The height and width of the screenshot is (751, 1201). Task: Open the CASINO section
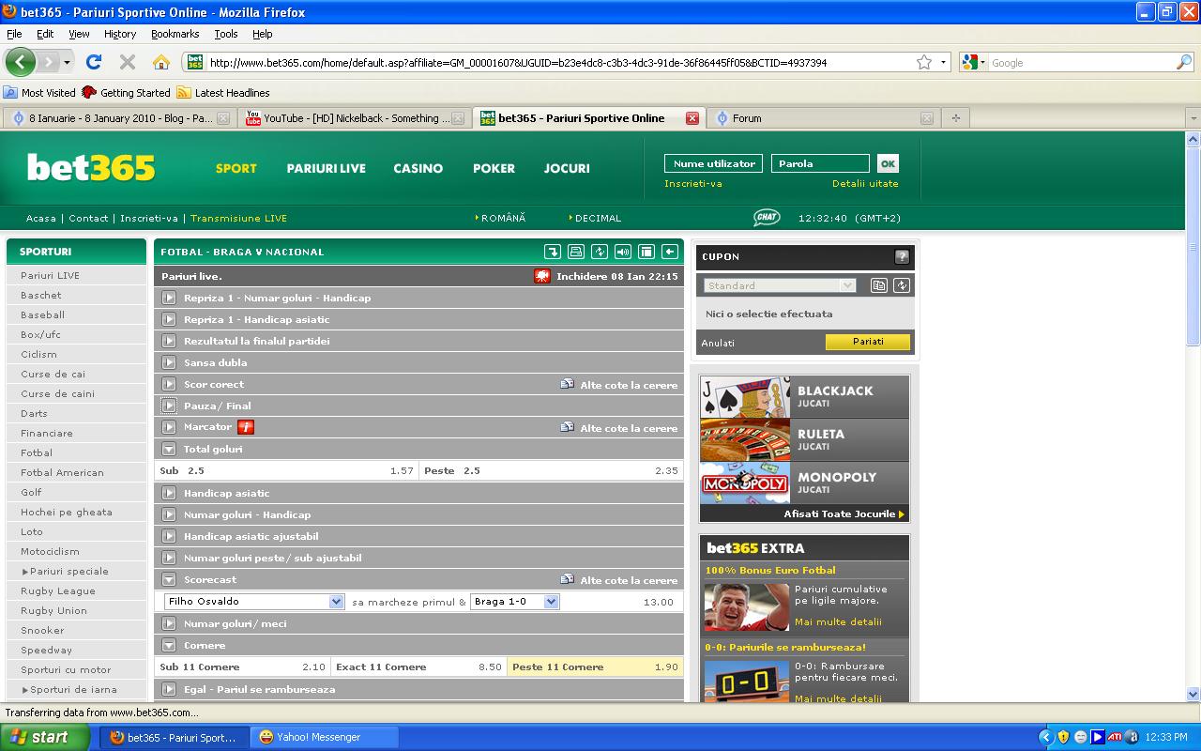tap(418, 168)
